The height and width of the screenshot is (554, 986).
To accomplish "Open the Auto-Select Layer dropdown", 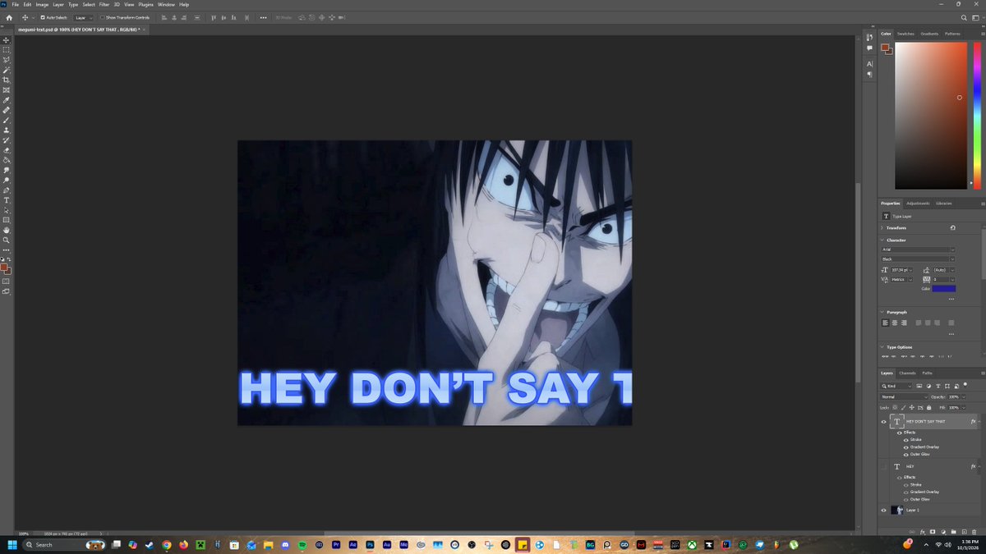I will click(x=83, y=17).
